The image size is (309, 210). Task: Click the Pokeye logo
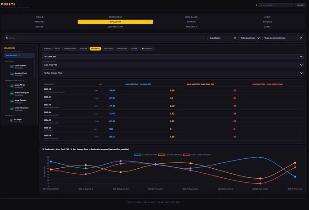point(8,4)
